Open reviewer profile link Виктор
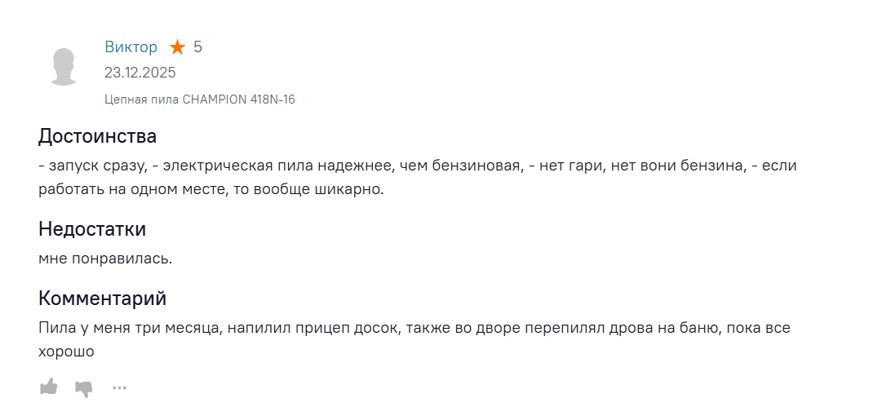This screenshot has height=407, width=882. (x=131, y=46)
